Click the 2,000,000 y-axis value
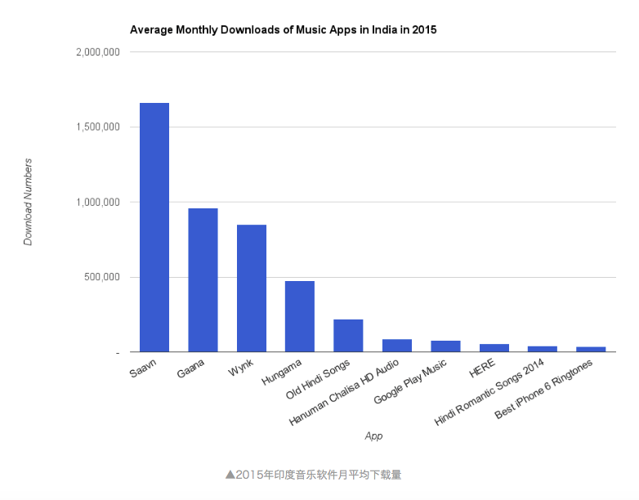Image resolution: width=639 pixels, height=500 pixels. click(x=98, y=52)
